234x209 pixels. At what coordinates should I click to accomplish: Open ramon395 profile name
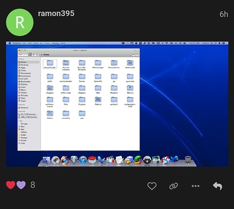coord(56,13)
